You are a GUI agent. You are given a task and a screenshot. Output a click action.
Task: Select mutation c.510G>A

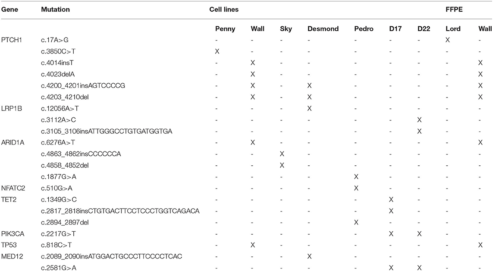pyautogui.click(x=57, y=188)
